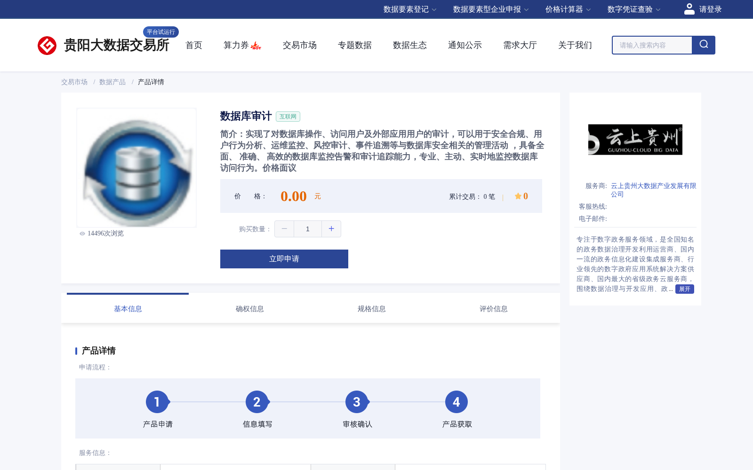This screenshot has width=753, height=470.
Task: Decrease purchase quantity with minus button
Action: pyautogui.click(x=284, y=229)
